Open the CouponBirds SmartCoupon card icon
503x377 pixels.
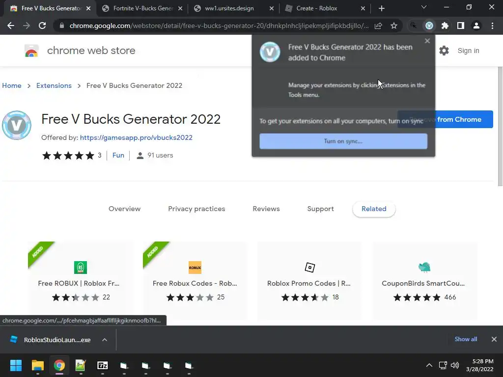coord(424,267)
